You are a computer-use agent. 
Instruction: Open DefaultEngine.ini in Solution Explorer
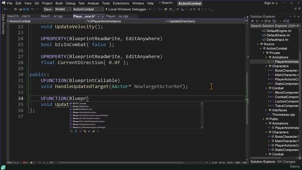coord(279,31)
